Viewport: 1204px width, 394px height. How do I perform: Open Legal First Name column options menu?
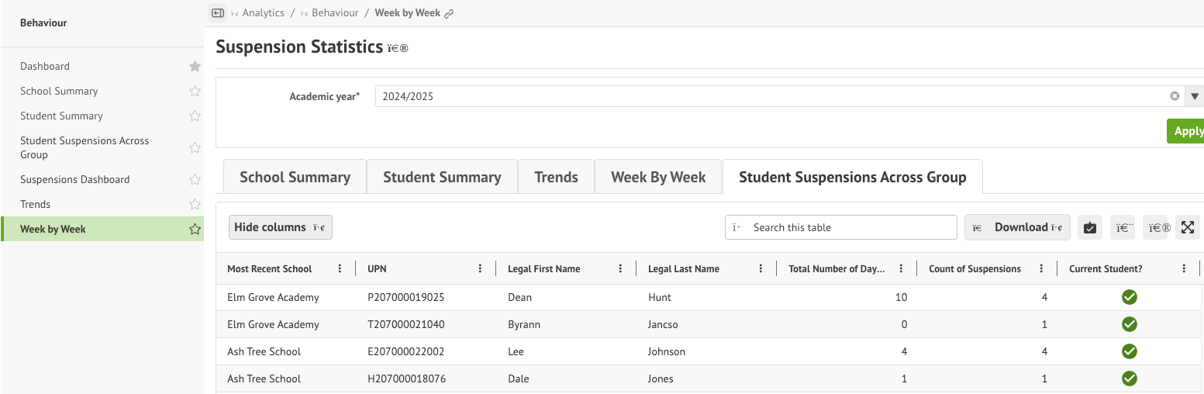pyautogui.click(x=620, y=269)
